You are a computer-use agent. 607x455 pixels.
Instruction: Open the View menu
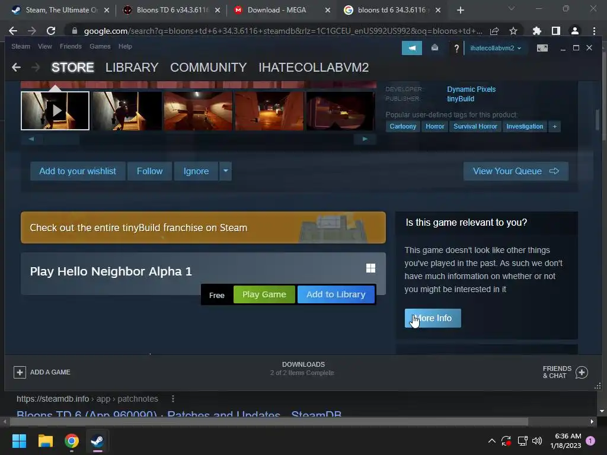45,46
